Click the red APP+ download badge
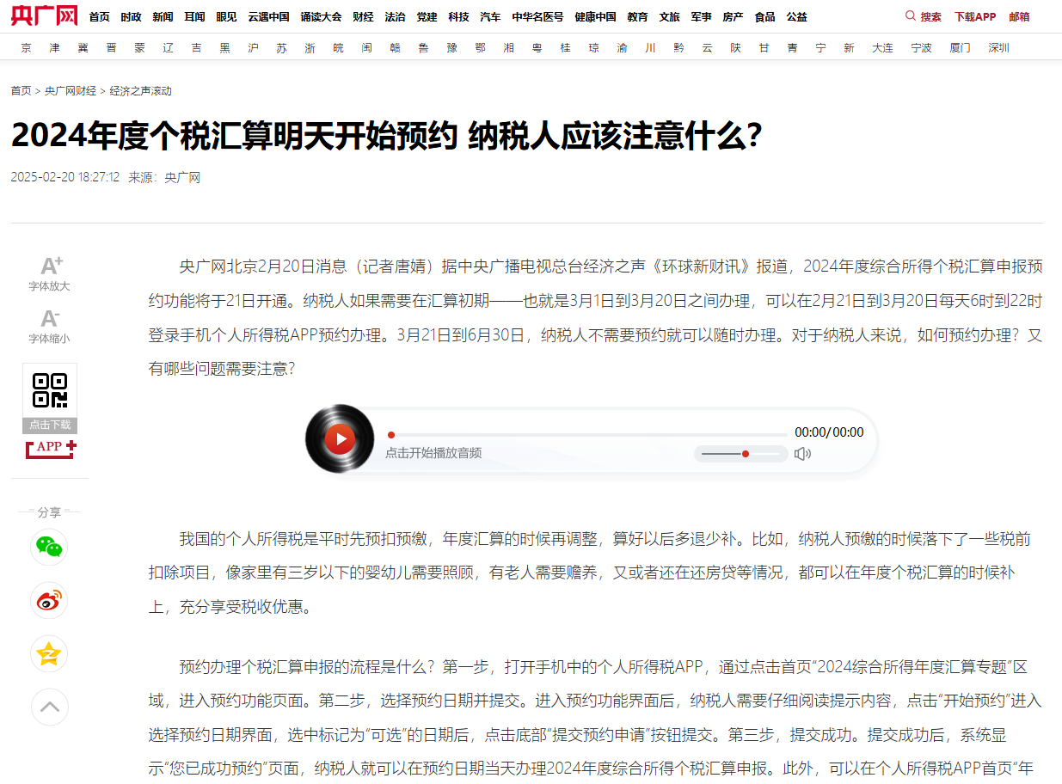 click(x=51, y=448)
